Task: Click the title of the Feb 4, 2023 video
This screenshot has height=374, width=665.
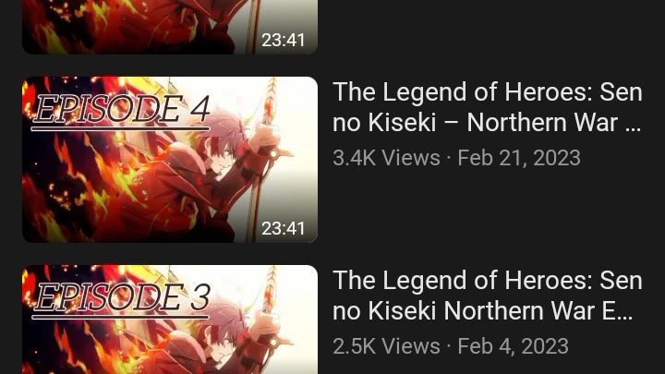Action: (488, 296)
